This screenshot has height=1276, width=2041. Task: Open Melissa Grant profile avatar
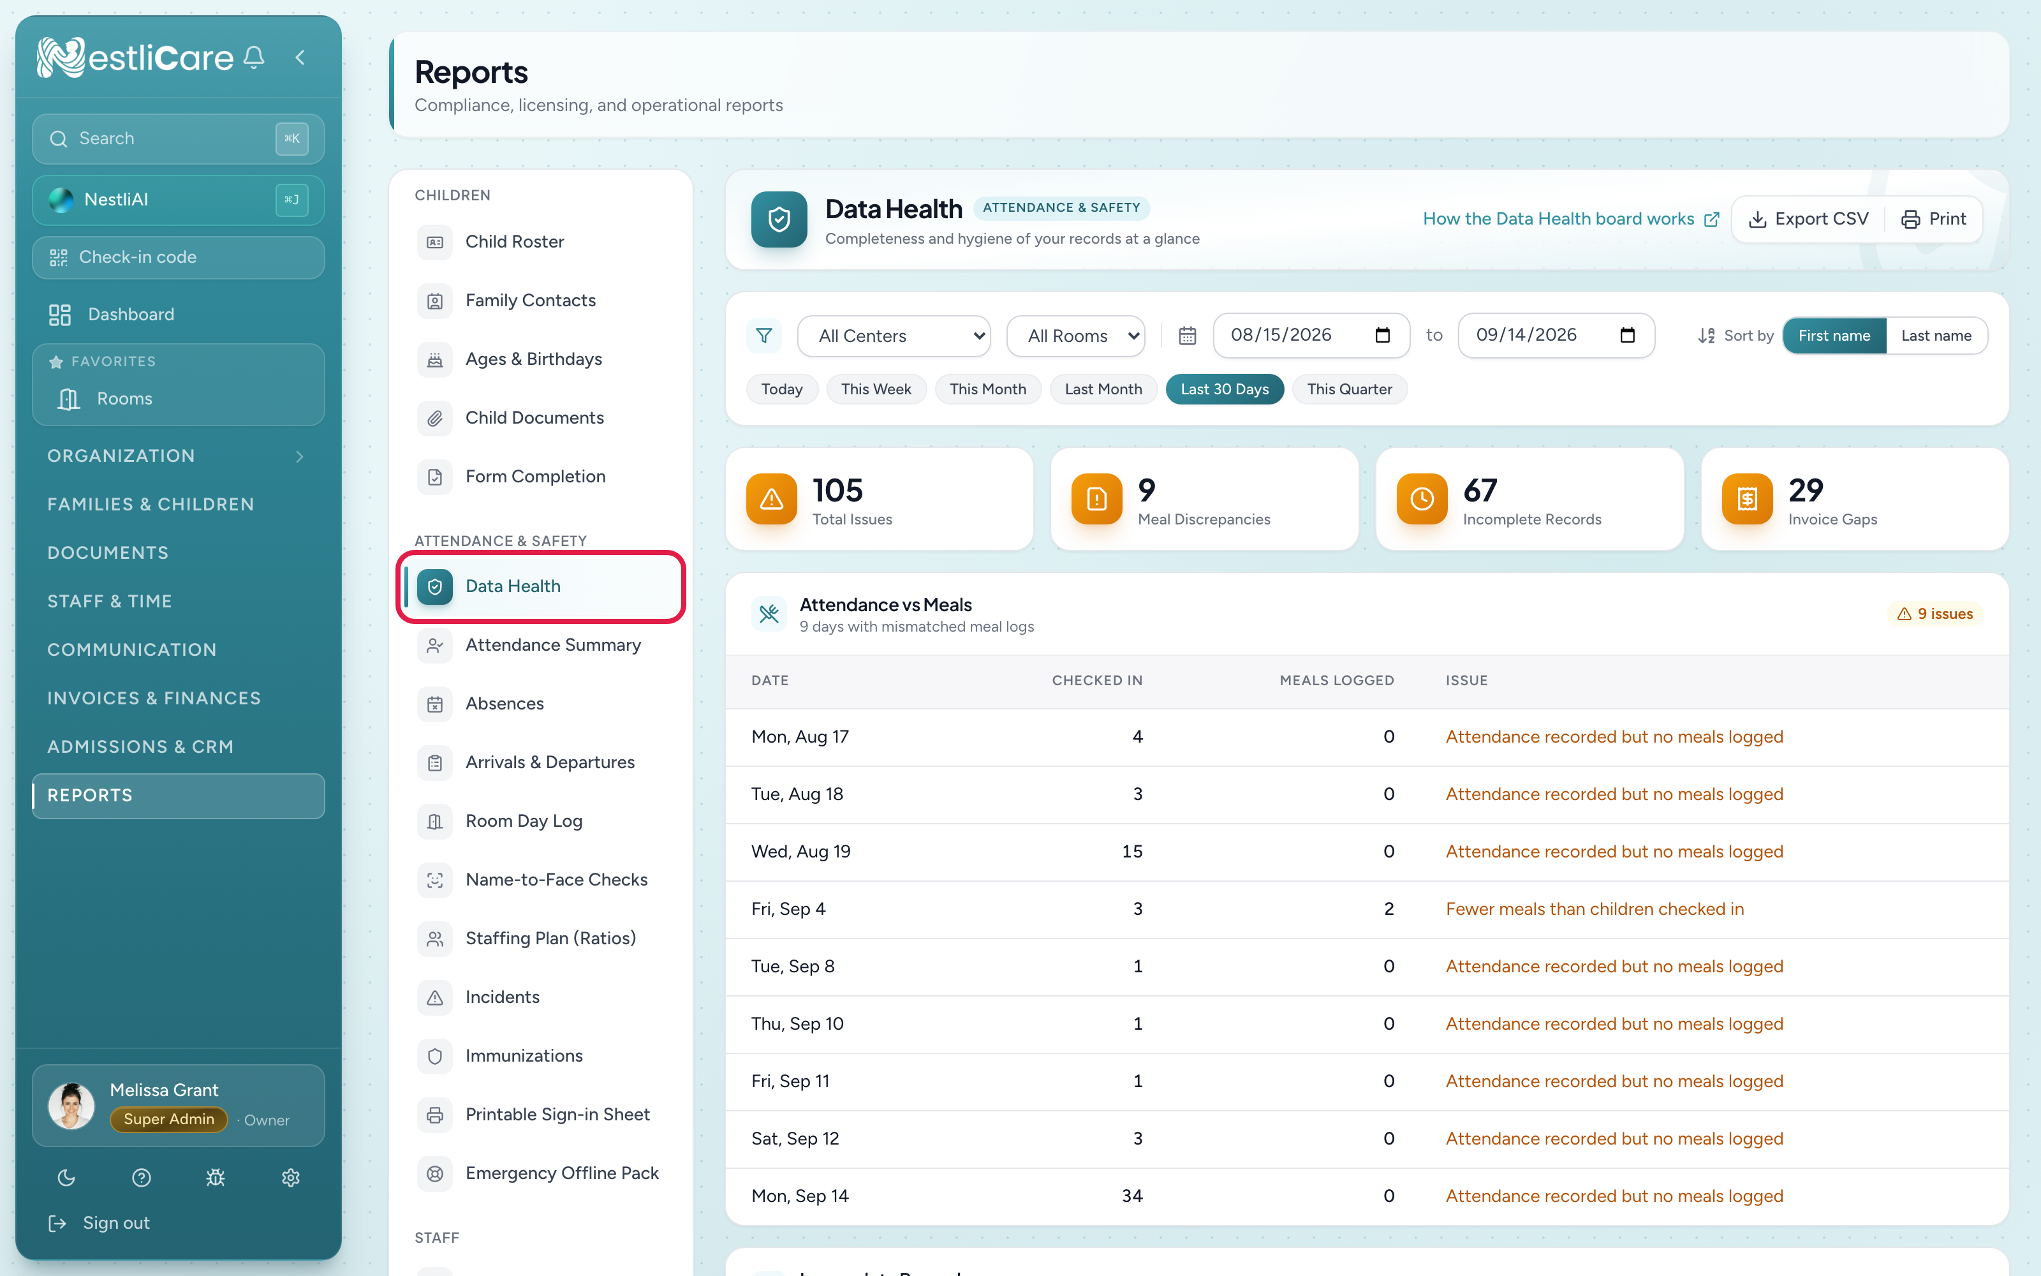click(x=71, y=1106)
